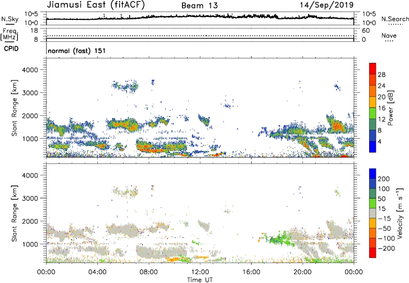Image resolution: width=409 pixels, height=283 pixels.
Task: Click the date '14/Sep/2019'
Action: coord(327,5)
